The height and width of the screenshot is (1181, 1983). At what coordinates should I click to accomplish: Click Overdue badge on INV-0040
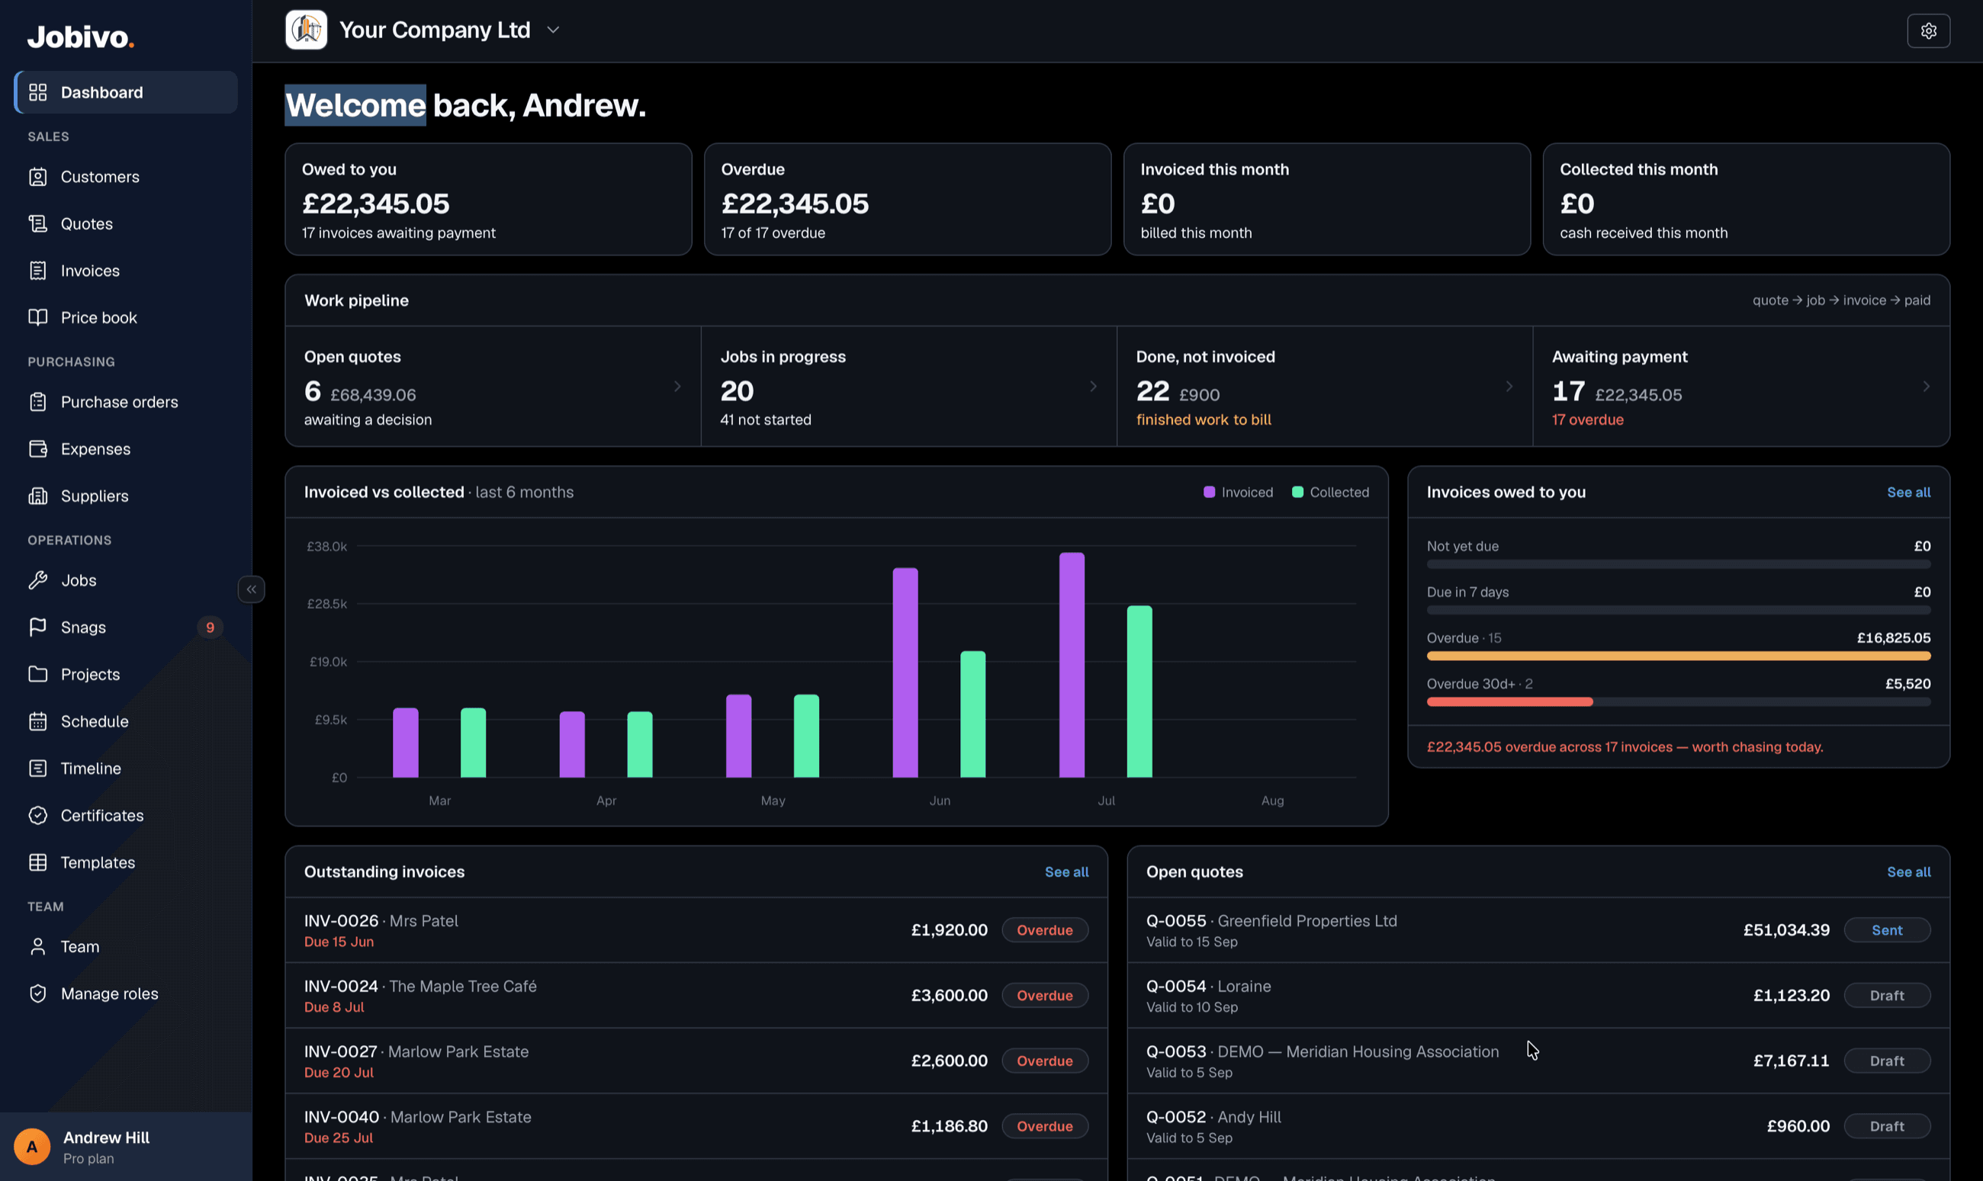[1044, 1126]
